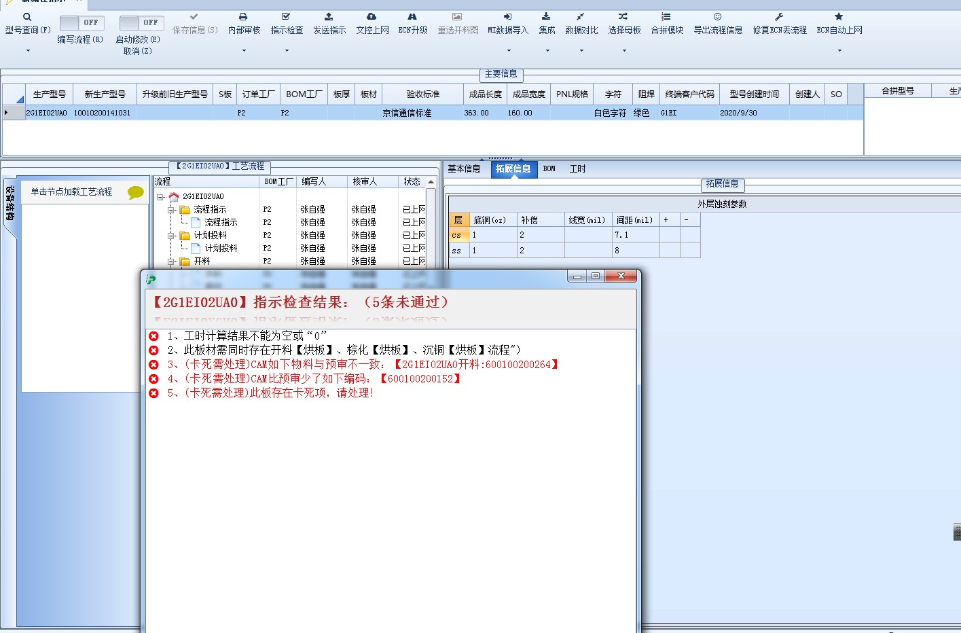Click MI数据导入 import icon
961x633 pixels.
(507, 17)
